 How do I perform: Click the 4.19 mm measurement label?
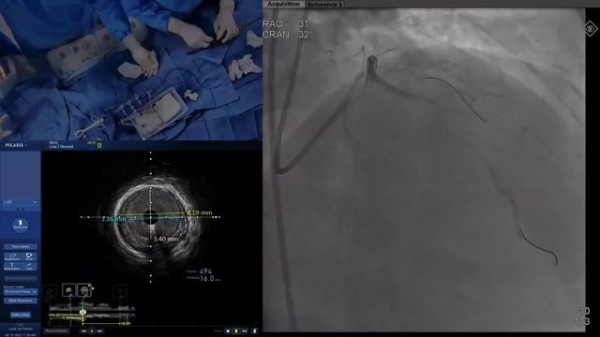200,212
